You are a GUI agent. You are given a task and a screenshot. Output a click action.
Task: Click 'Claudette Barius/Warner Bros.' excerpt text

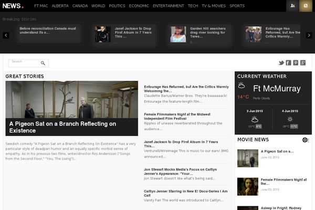click(x=186, y=99)
